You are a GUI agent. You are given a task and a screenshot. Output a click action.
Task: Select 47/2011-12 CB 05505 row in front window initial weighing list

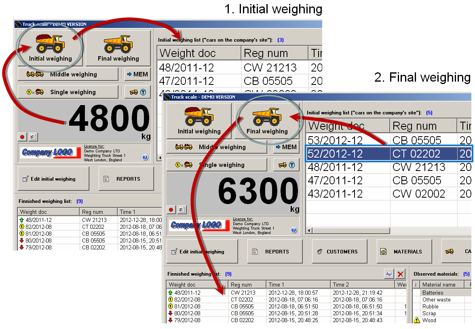click(x=388, y=180)
